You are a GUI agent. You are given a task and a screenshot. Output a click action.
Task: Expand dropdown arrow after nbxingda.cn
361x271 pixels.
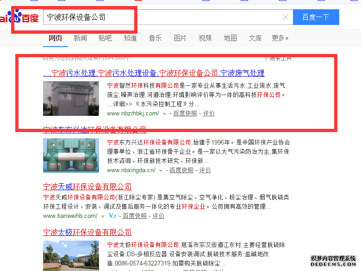[161, 170]
